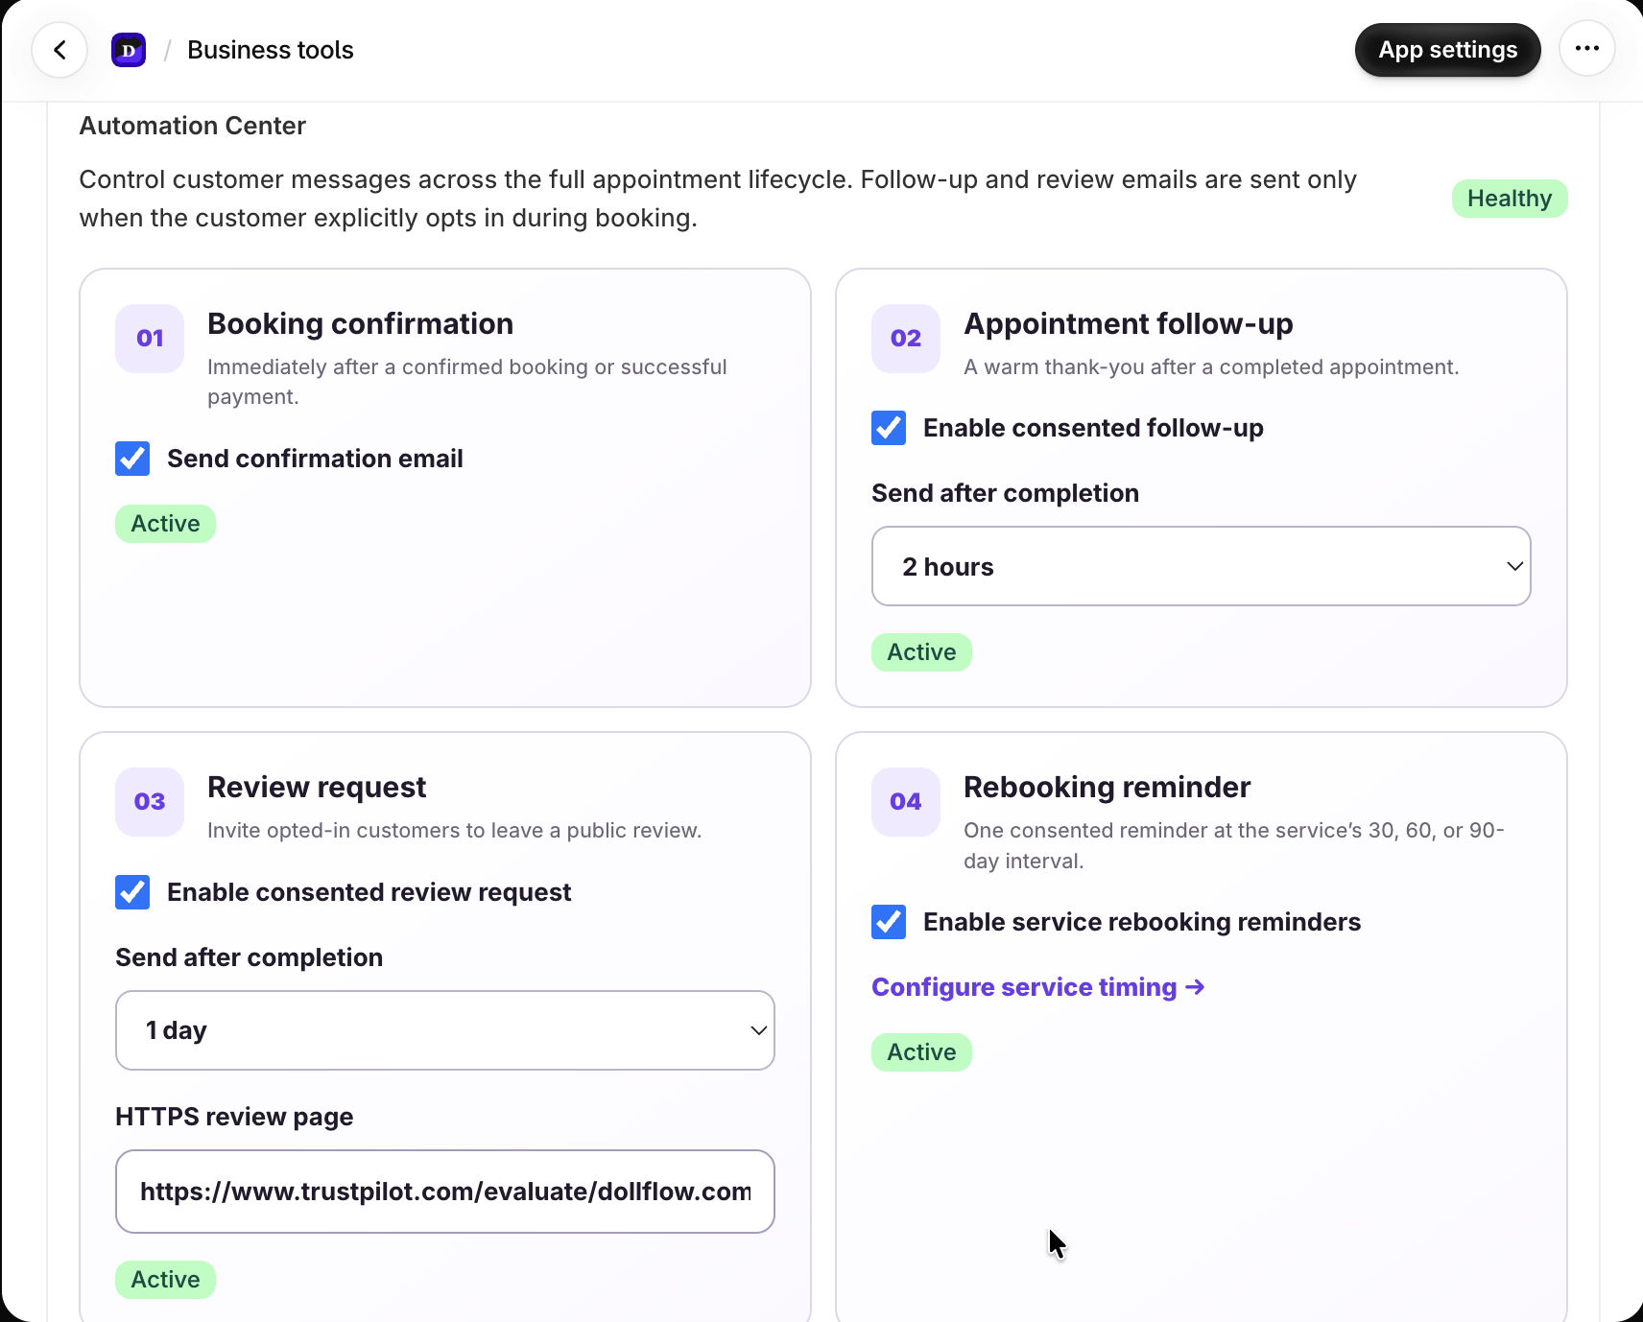Open the three-dot more options menu

(x=1587, y=49)
